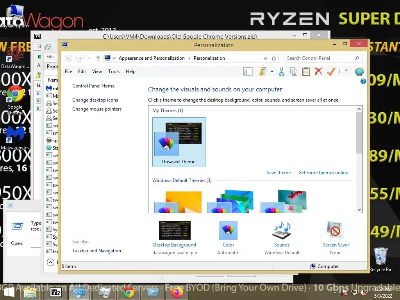
Task: Click Get more themes online
Action: tap(323, 173)
